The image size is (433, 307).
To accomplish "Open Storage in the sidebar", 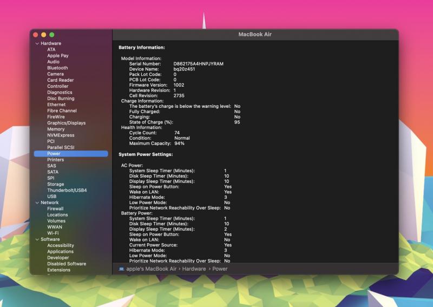I will [55, 184].
